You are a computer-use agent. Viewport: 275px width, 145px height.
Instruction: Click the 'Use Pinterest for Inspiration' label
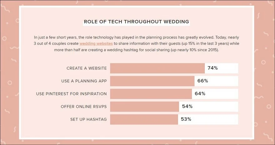71,94
